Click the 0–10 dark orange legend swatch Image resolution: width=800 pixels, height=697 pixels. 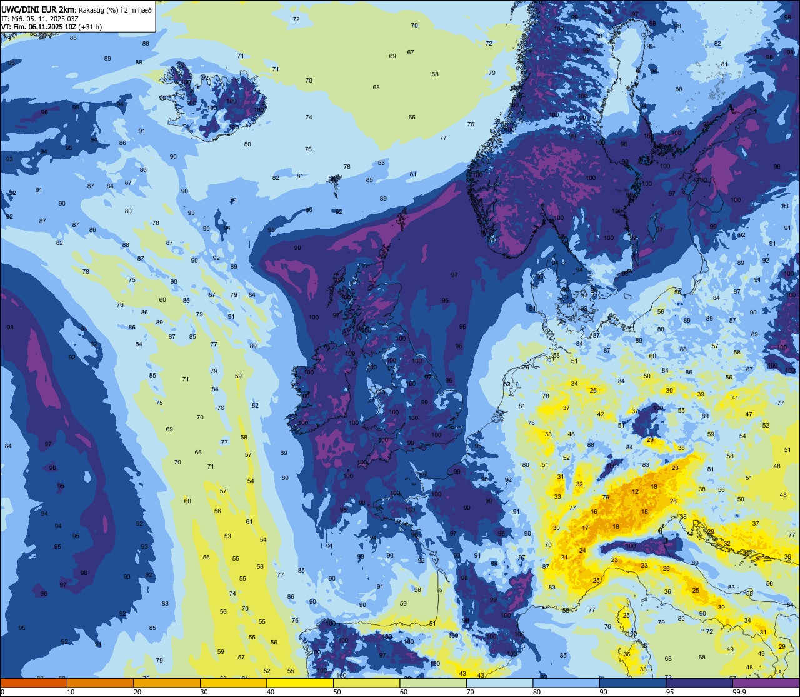[x=34, y=683]
